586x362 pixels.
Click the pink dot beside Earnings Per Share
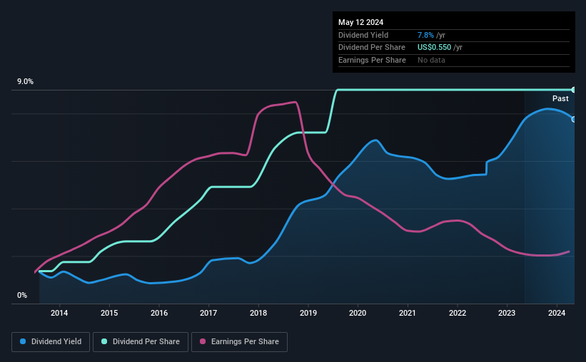pyautogui.click(x=202, y=342)
